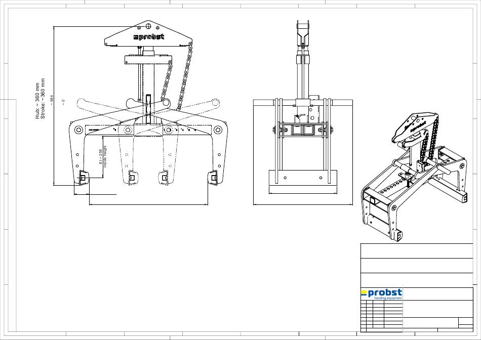Click the "Hub: ~ 360 mm" label
481x340 pixels.
(x=37, y=101)
